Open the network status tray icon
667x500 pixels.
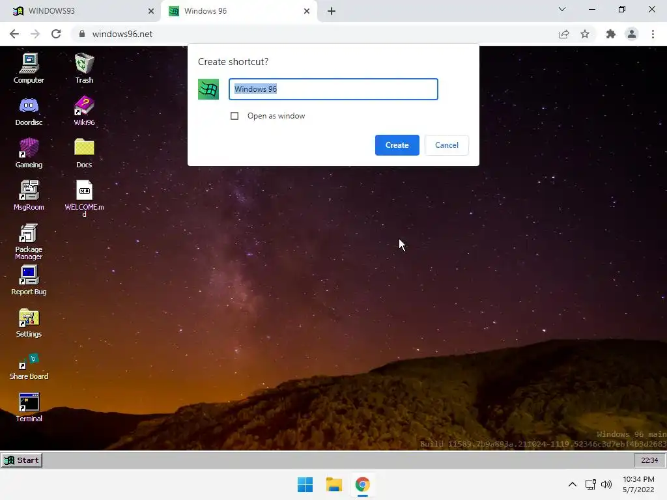click(x=590, y=484)
